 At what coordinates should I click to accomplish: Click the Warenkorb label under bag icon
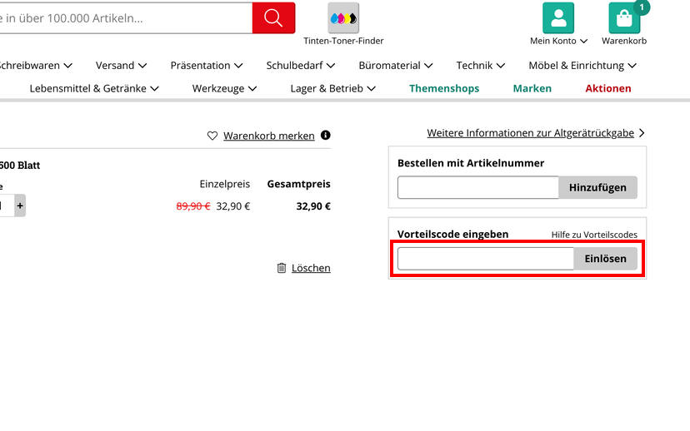coord(624,41)
